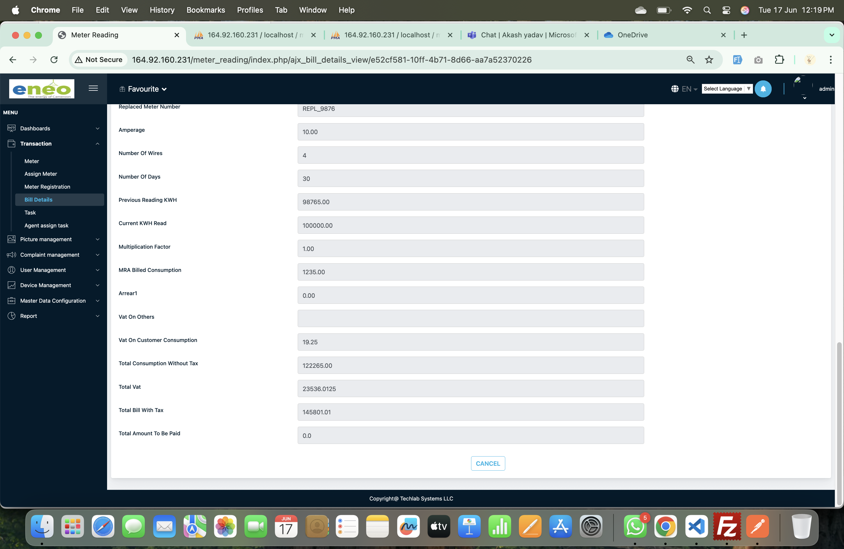The width and height of the screenshot is (844, 549).
Task: Bookmark this page with the star icon
Action: 709,60
